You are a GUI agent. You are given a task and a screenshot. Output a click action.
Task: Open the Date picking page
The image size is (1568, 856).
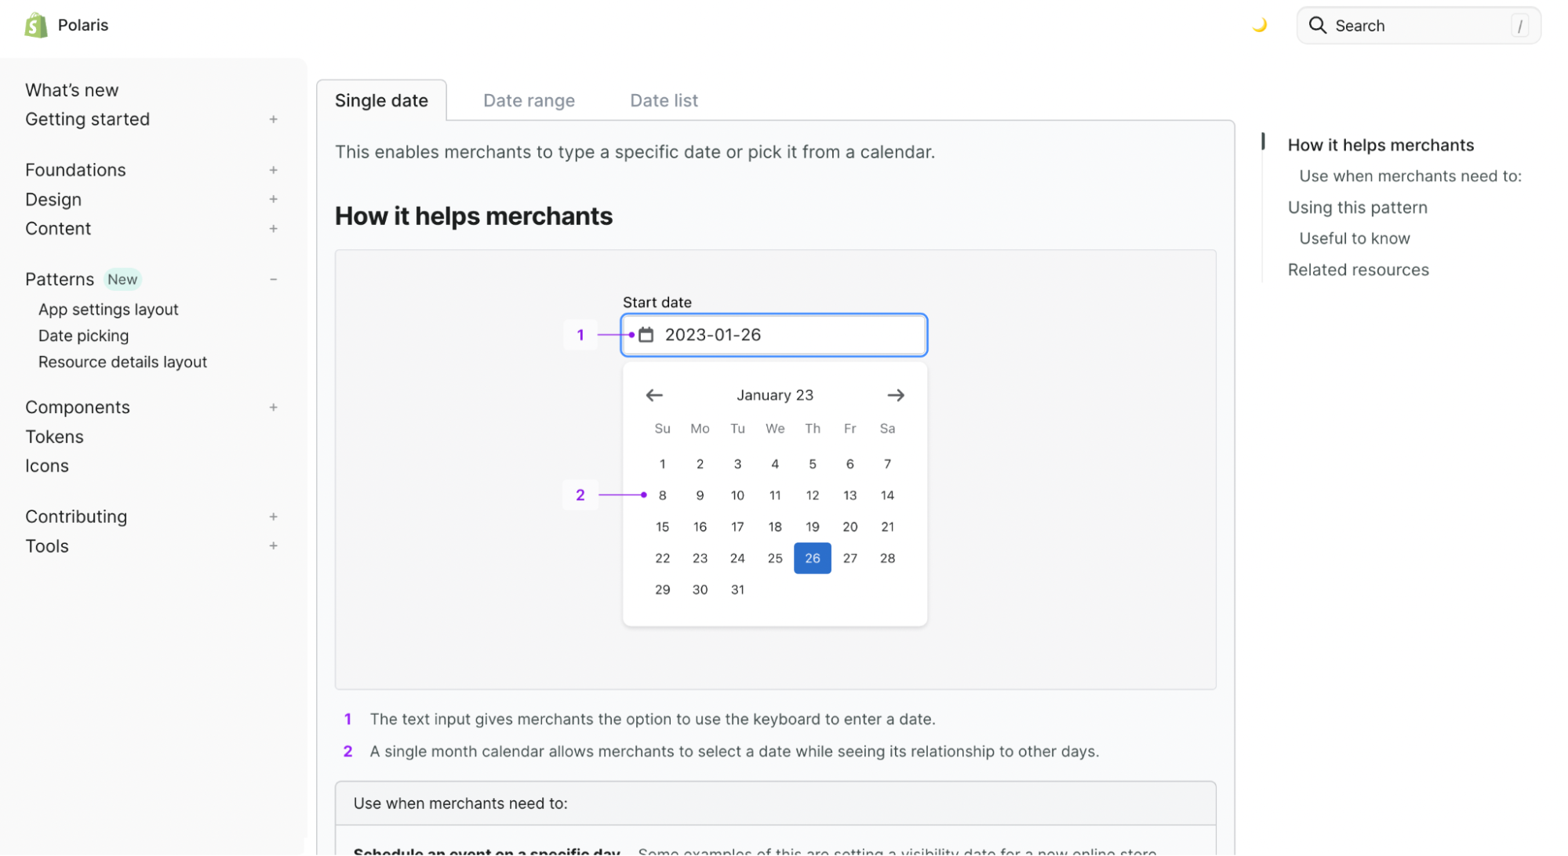click(x=83, y=336)
